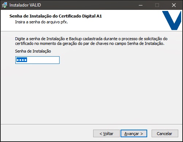This screenshot has height=142, width=183.
Task: Click the Senha de Instalação label above field
Action: coord(33,51)
